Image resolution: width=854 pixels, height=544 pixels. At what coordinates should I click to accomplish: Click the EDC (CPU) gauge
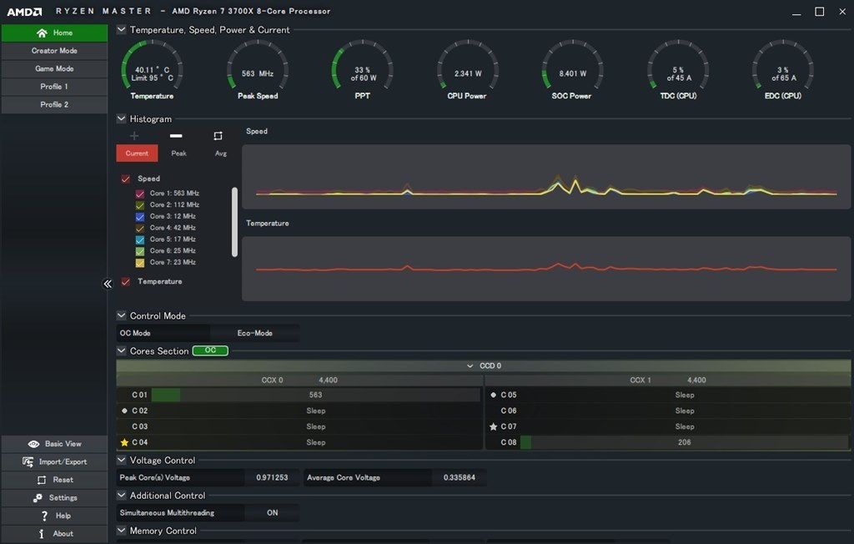click(x=783, y=69)
